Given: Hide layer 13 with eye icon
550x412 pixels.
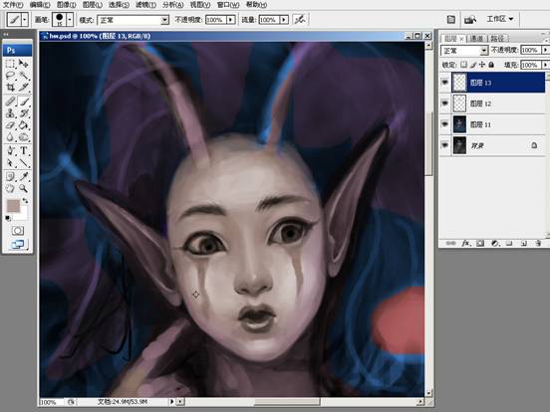Looking at the screenshot, I should (x=445, y=83).
